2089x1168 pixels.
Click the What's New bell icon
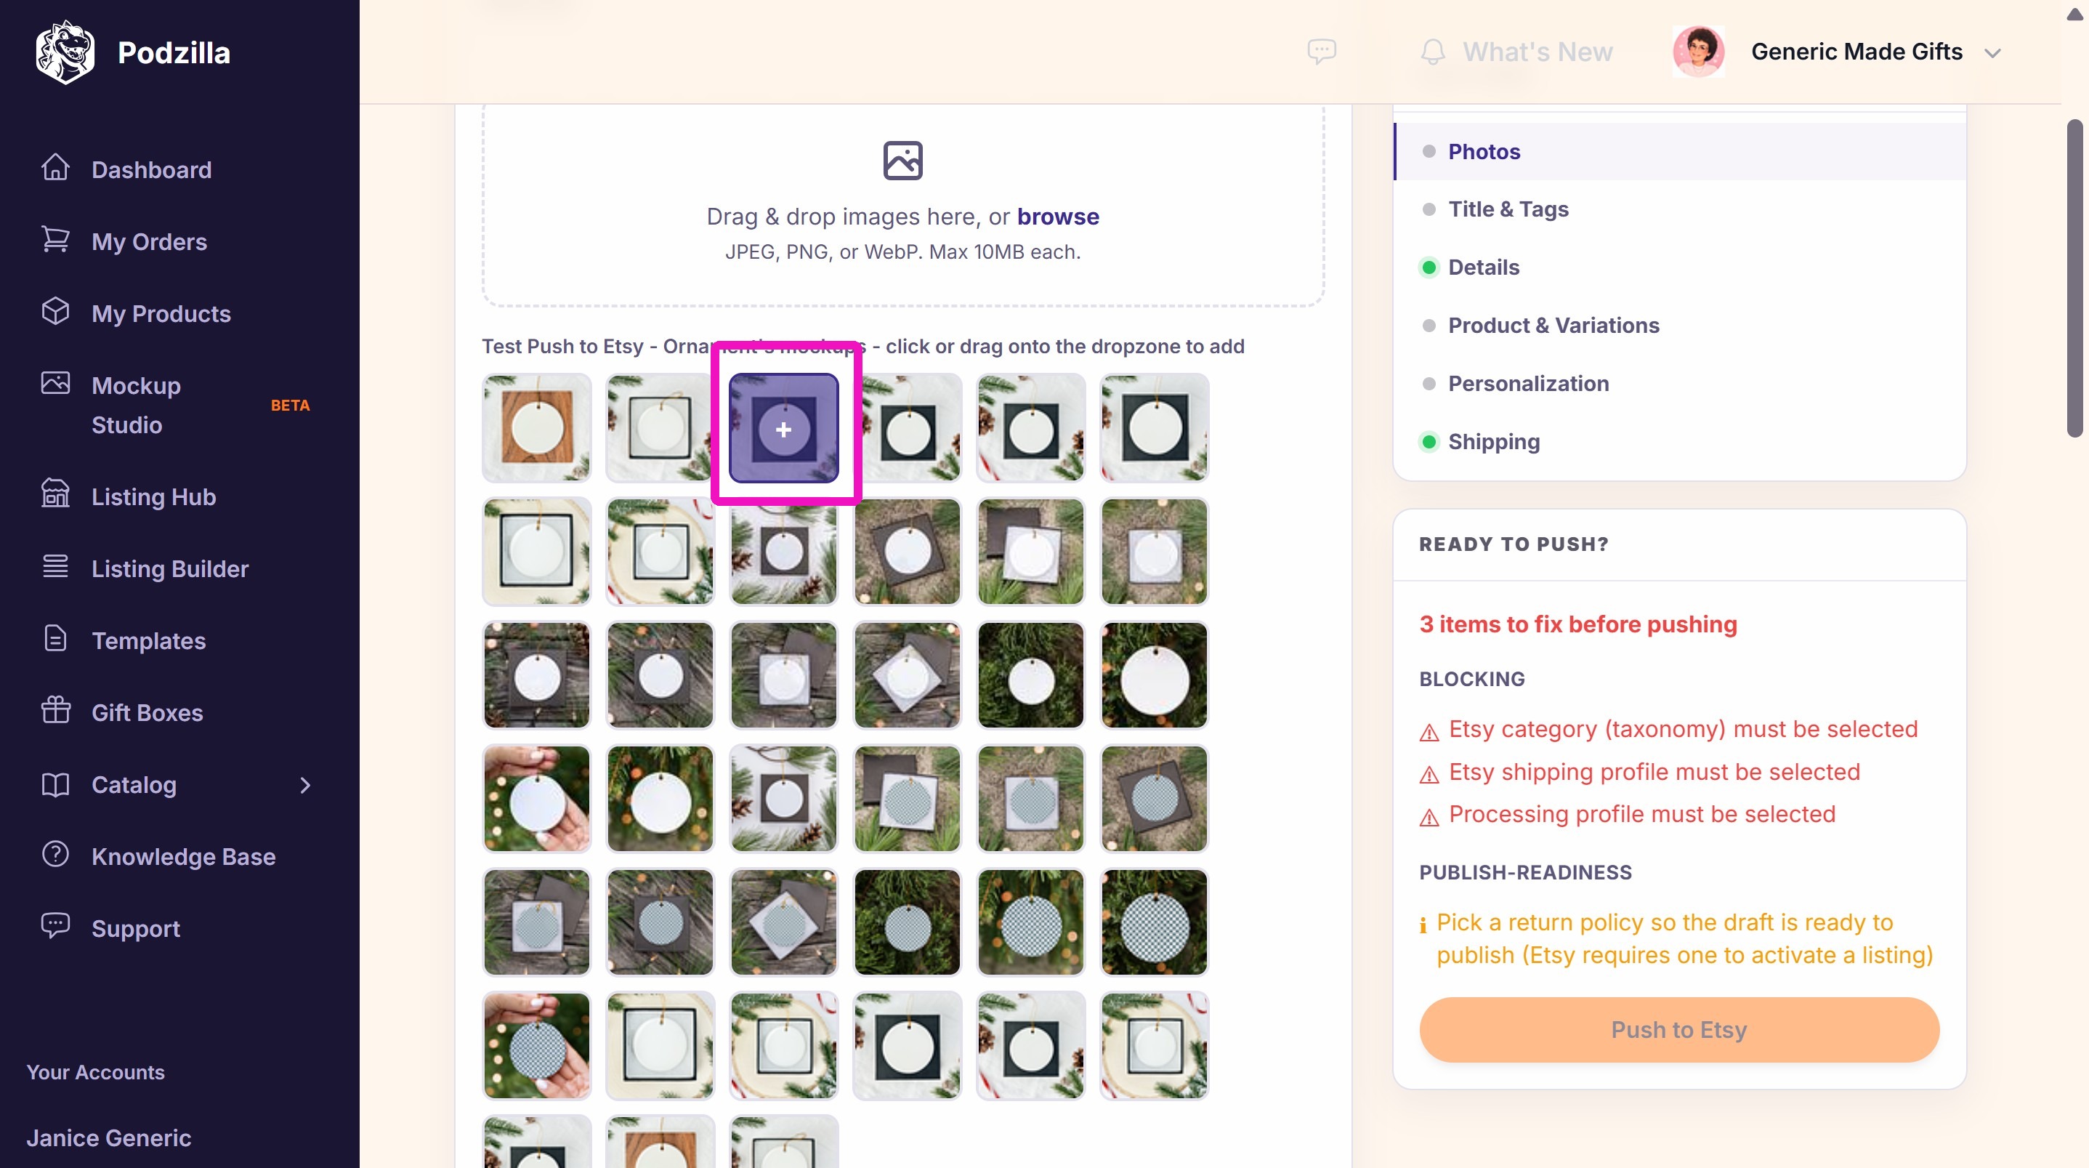click(x=1433, y=52)
